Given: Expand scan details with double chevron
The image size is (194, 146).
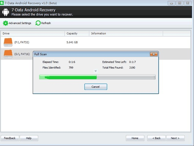Looking at the screenshot, I should (x=95, y=71).
